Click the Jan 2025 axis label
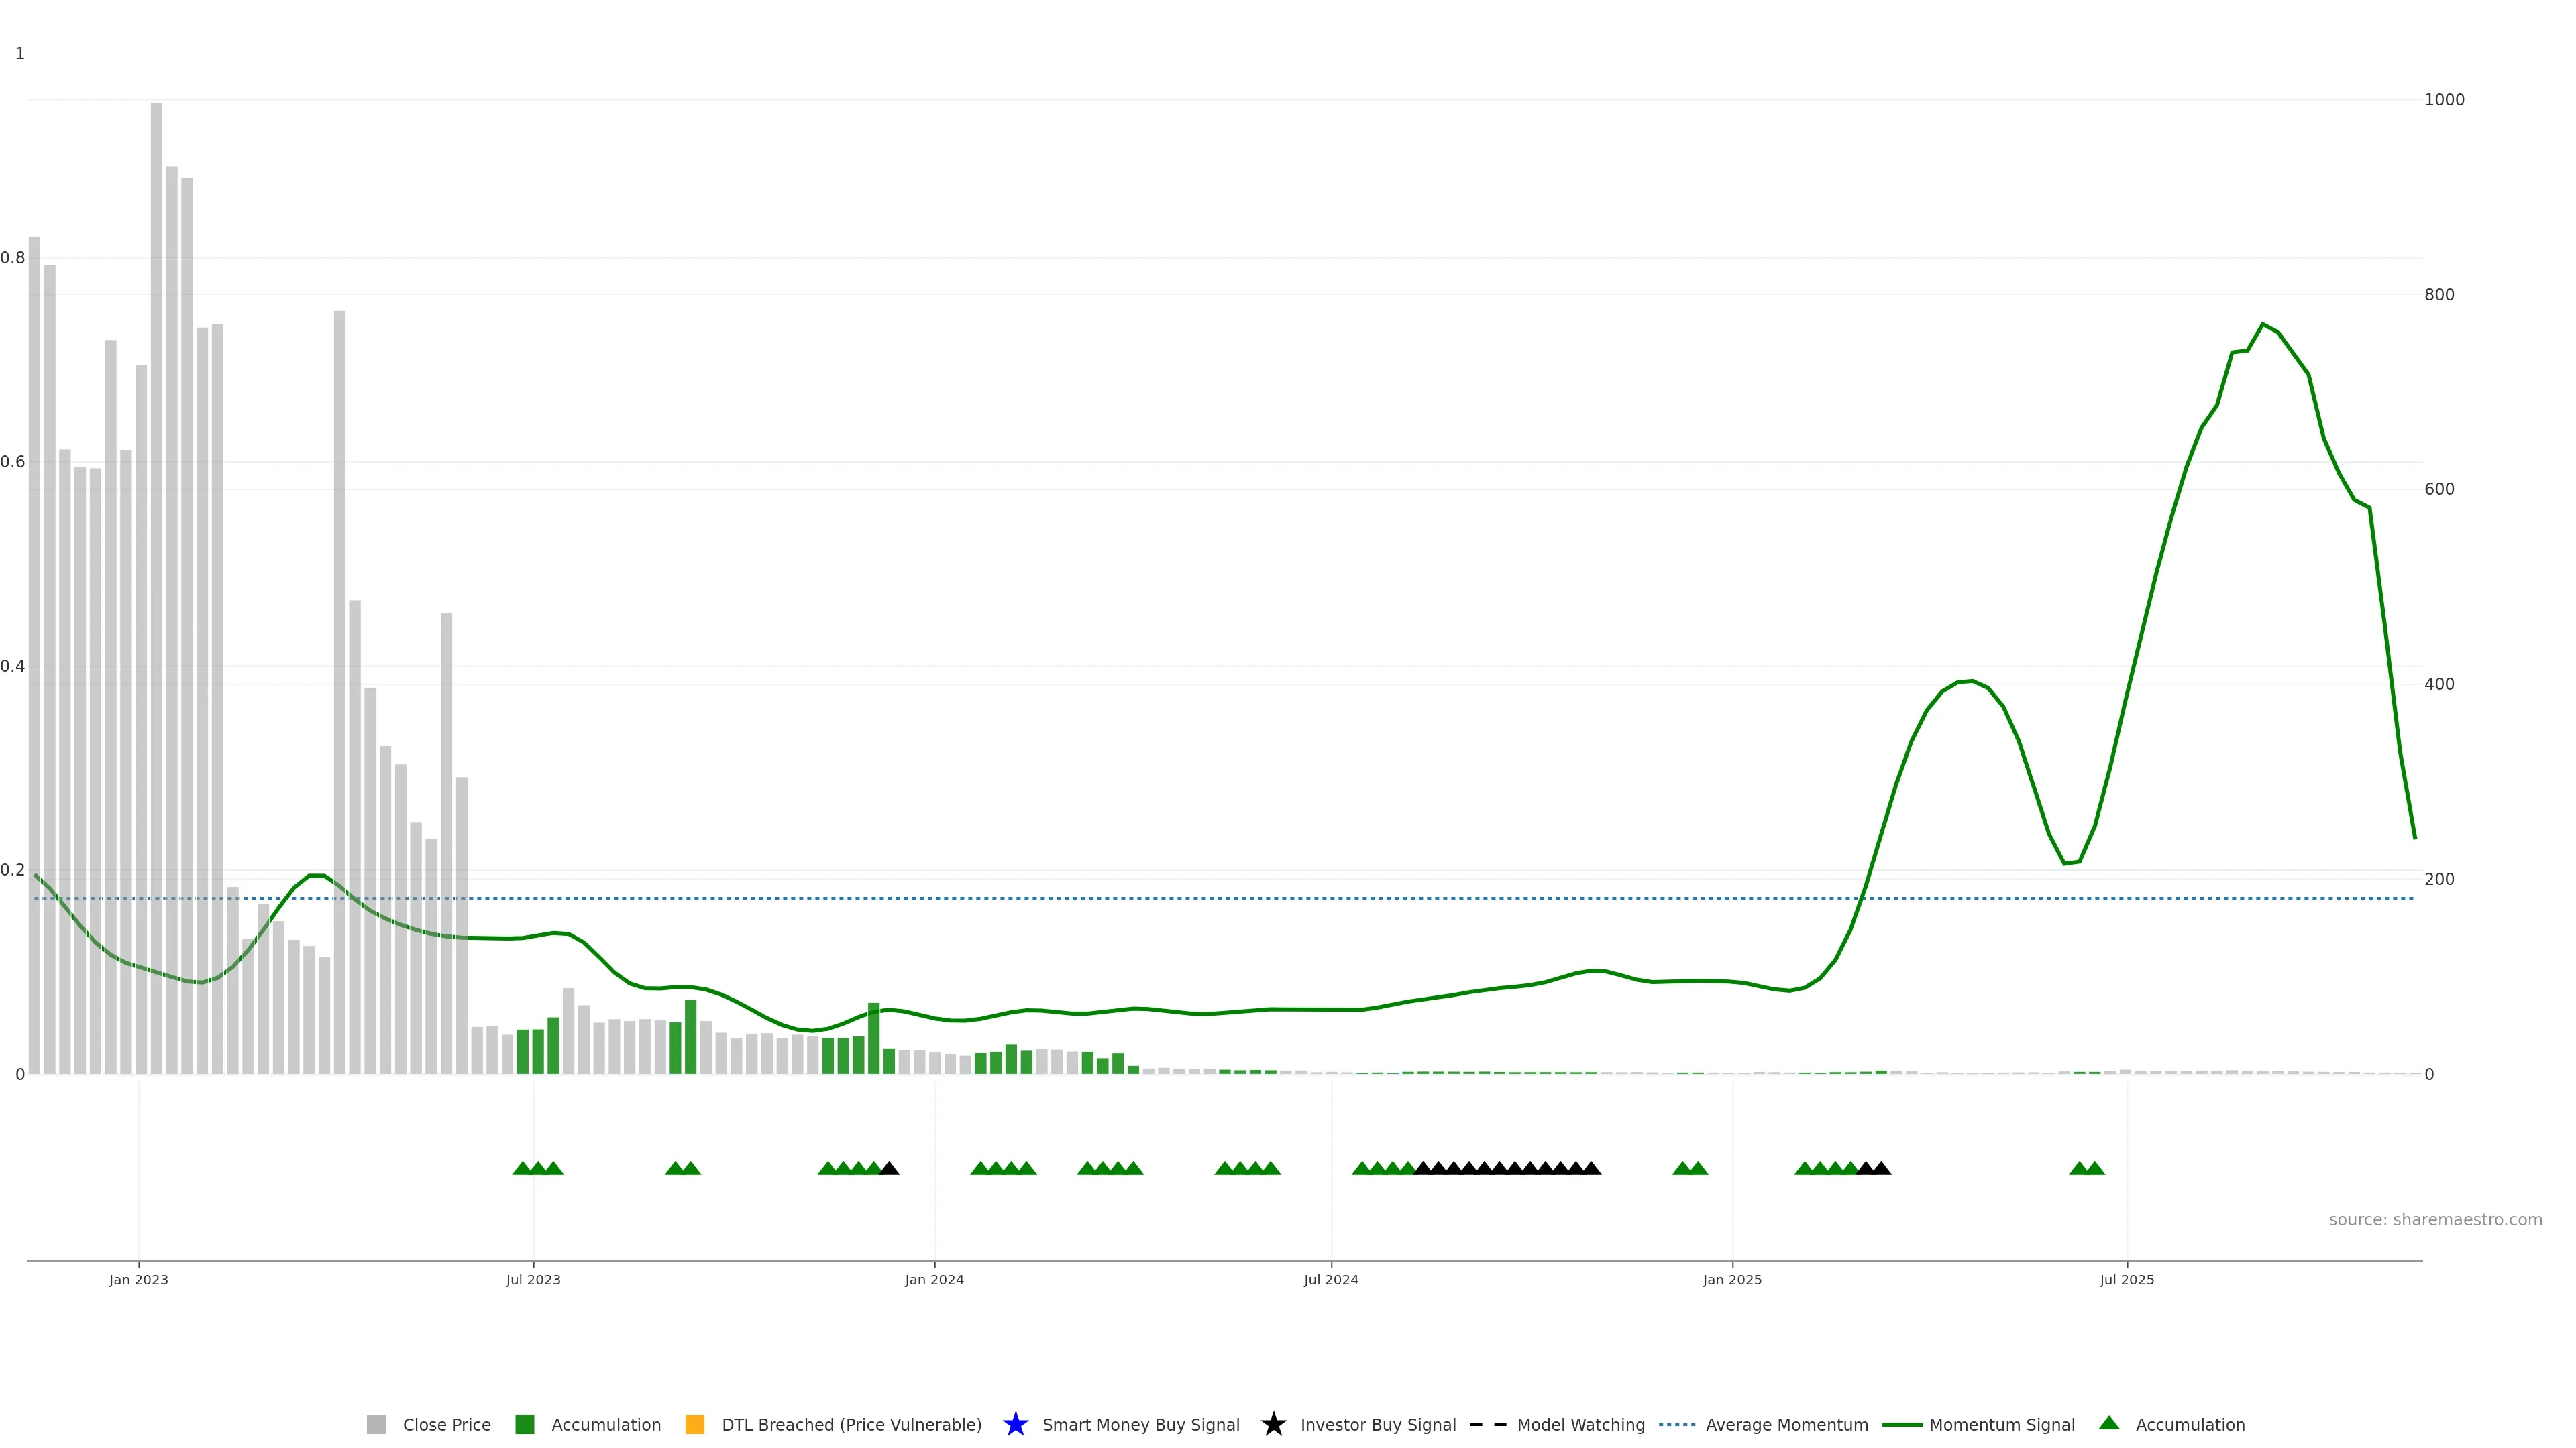 click(1732, 1279)
